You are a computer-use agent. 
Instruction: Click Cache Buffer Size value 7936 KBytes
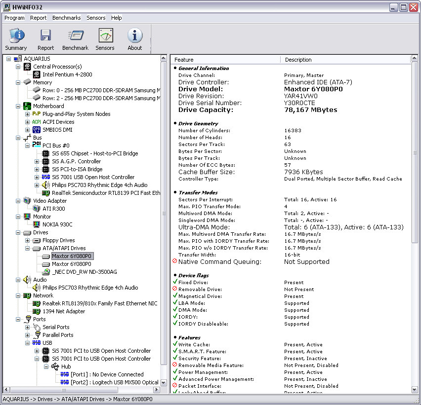(303, 172)
